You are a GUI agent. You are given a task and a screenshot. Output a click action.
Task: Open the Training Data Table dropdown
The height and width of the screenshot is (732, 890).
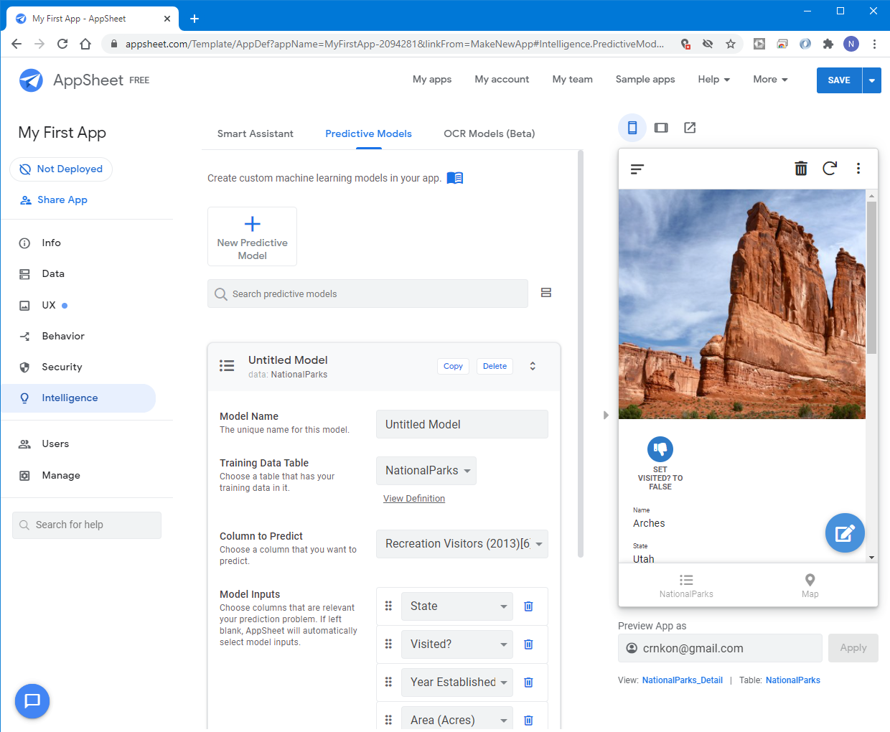click(x=426, y=471)
